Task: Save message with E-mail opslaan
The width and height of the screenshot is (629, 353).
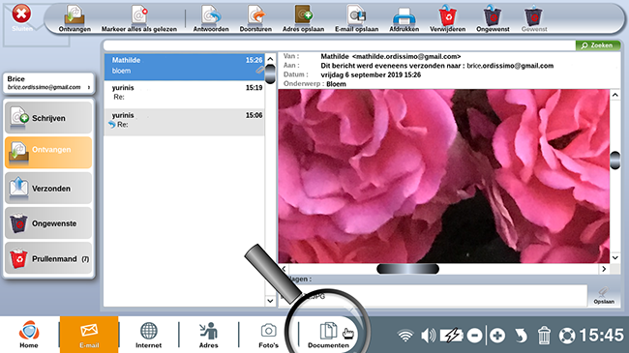Action: point(357,18)
